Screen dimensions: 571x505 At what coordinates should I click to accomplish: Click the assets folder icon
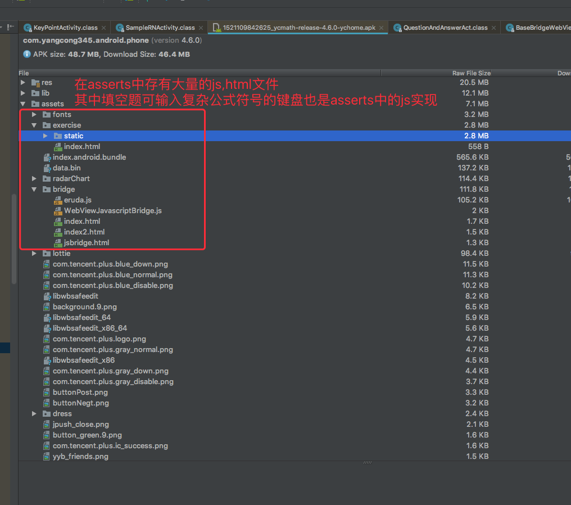tap(35, 104)
